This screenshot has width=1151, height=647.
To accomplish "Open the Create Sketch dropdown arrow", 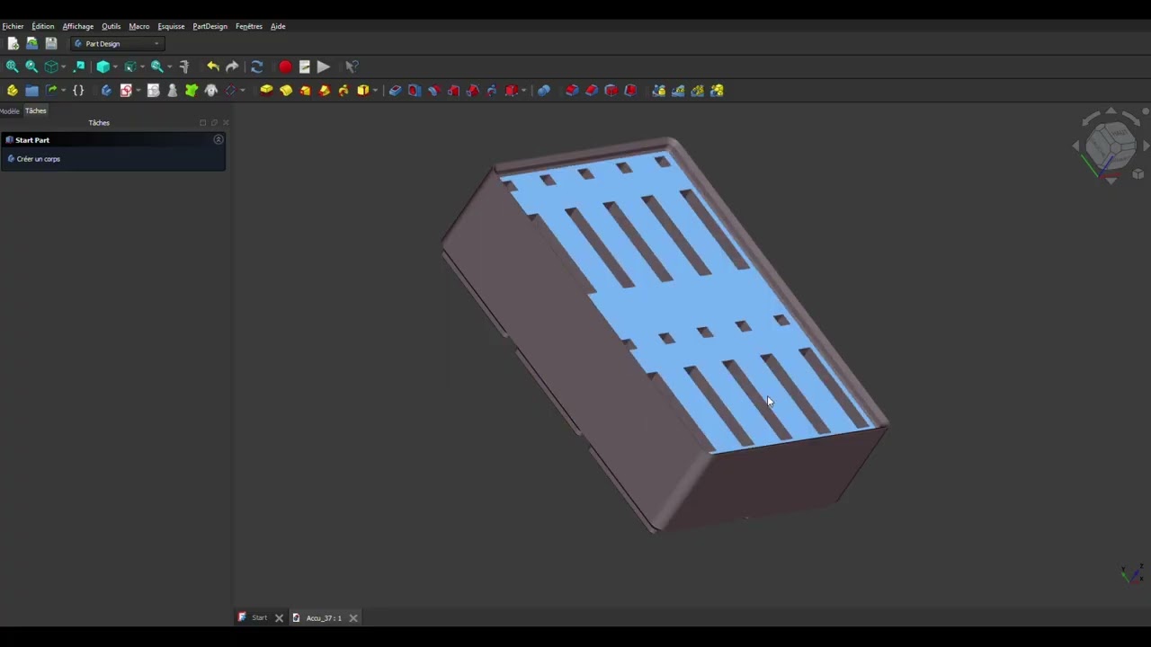I will click(x=138, y=91).
